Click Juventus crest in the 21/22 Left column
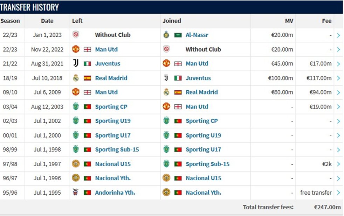Screen dimensions: 344x216 pos(76,64)
